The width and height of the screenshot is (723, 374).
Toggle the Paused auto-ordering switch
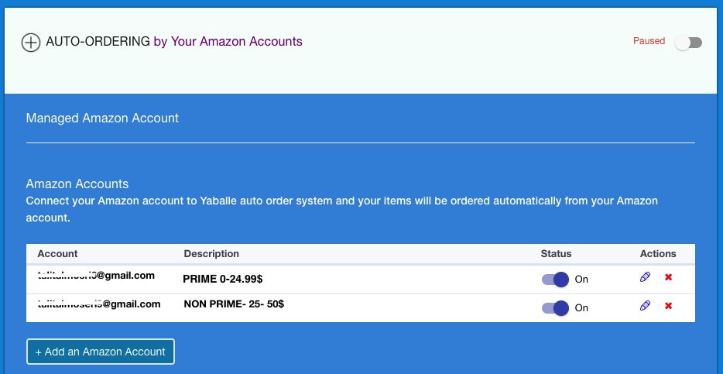click(x=688, y=43)
